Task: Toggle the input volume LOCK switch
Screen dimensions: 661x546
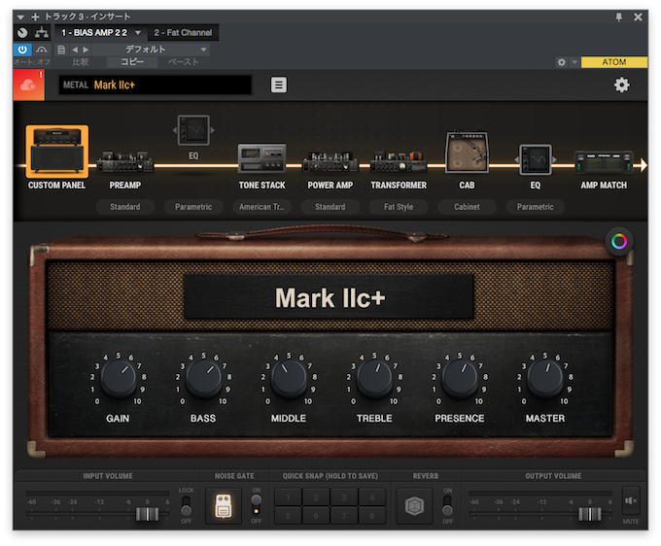Action: pos(186,505)
